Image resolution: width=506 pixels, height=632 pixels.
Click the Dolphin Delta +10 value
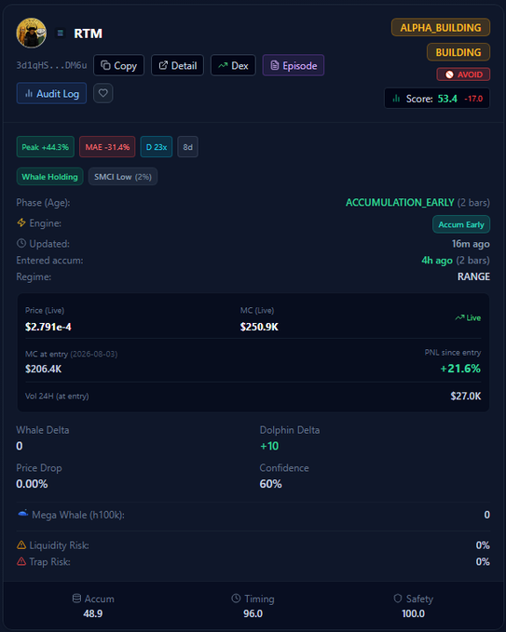[269, 446]
